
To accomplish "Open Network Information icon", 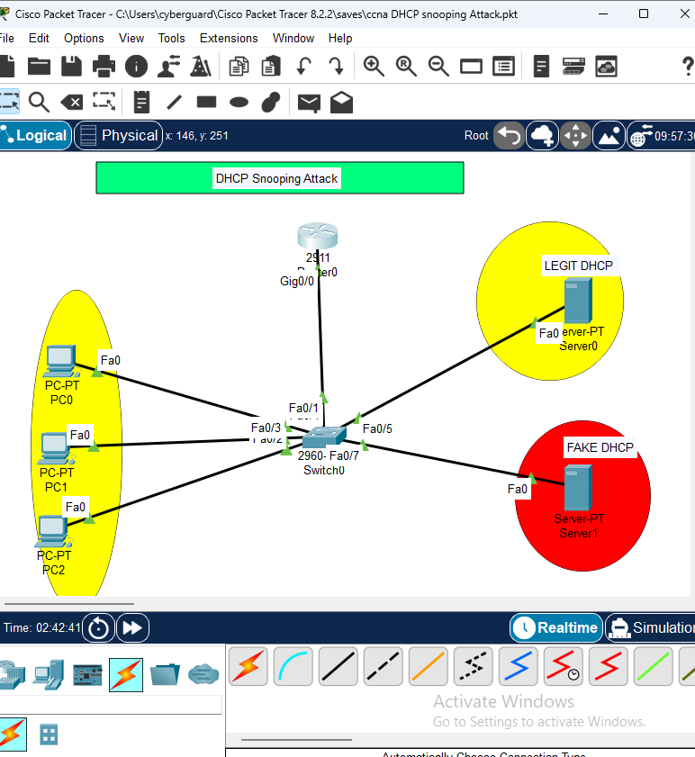I will [x=136, y=66].
